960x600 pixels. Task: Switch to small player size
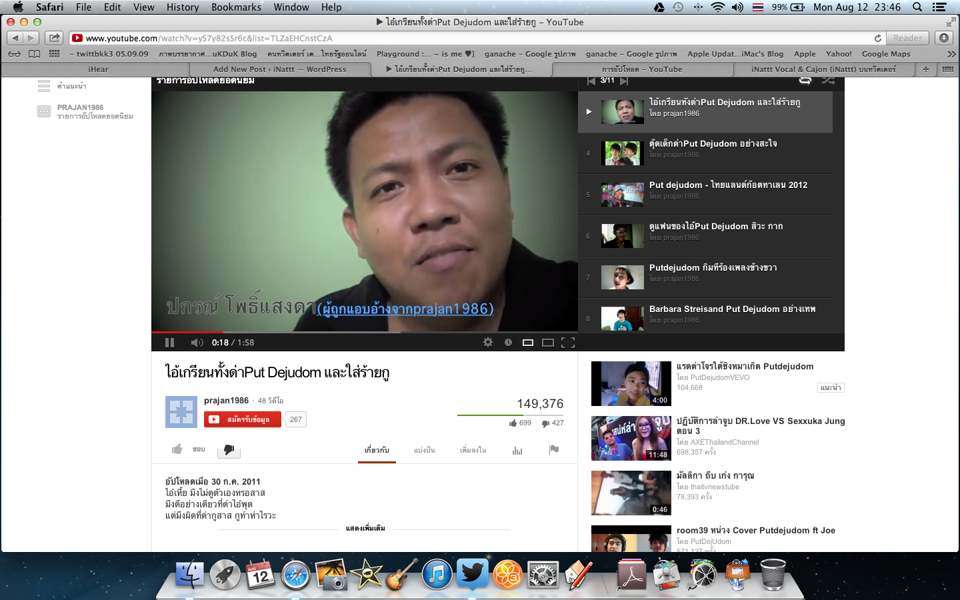click(x=528, y=342)
